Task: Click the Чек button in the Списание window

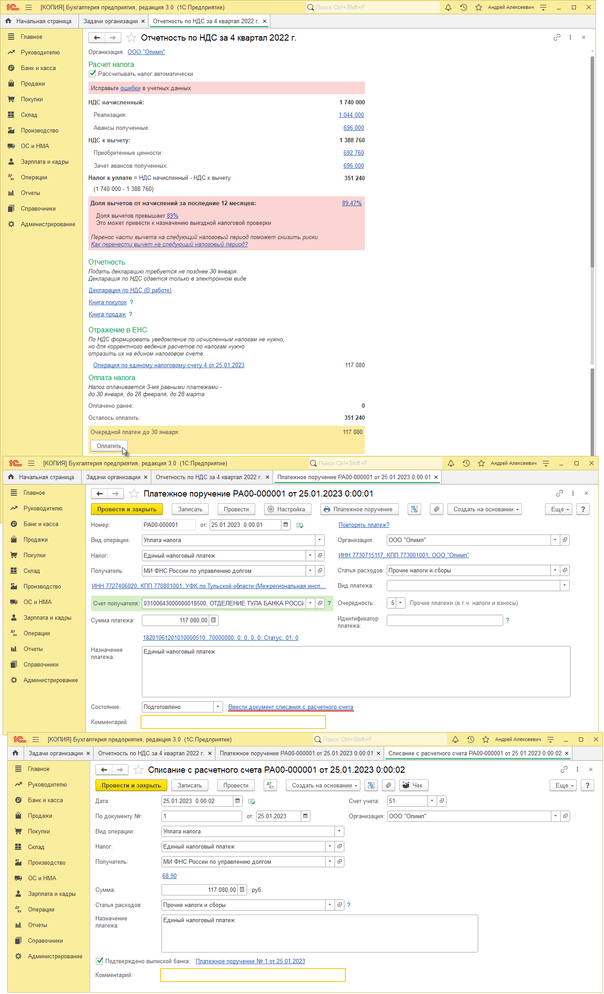Action: 414,786
